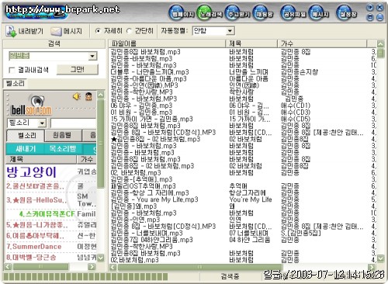The image size is (388, 284).
Task: Select file 김민종7집 04하얀그리움.mp3
Action: [x=151, y=240]
